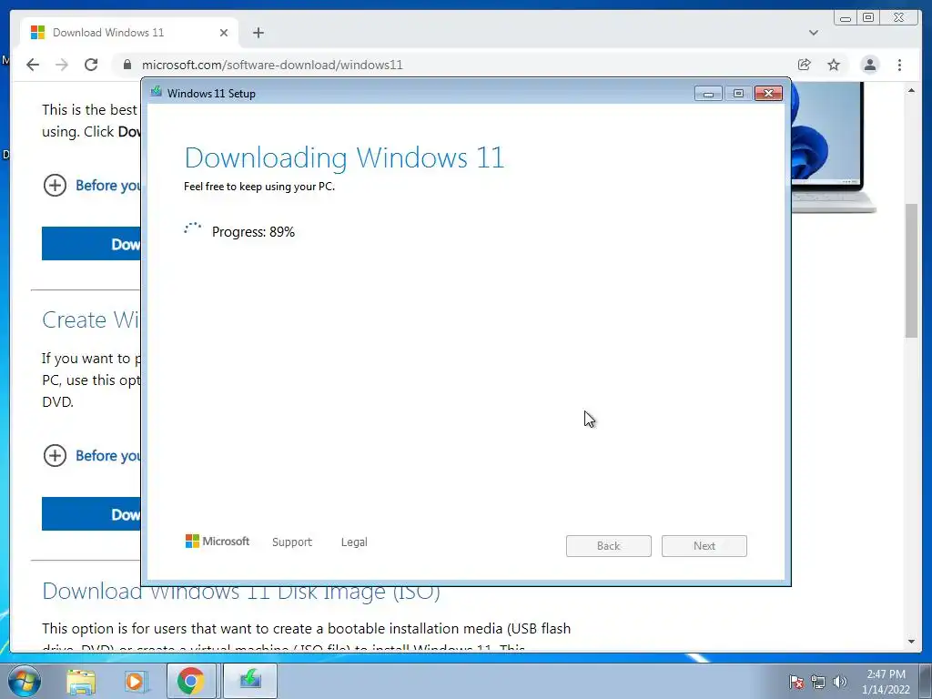
Task: Click the Back button in Setup
Action: [609, 546]
